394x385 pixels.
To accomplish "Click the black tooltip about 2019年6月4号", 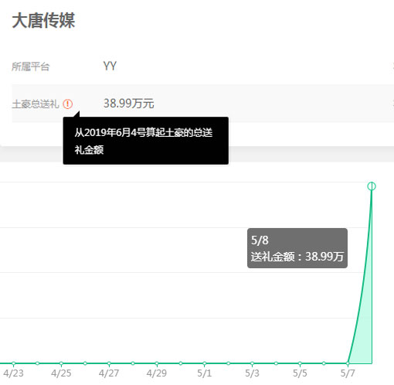I will coord(146,141).
